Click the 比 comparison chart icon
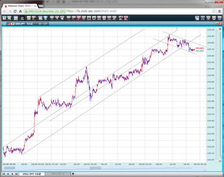 point(22,18)
